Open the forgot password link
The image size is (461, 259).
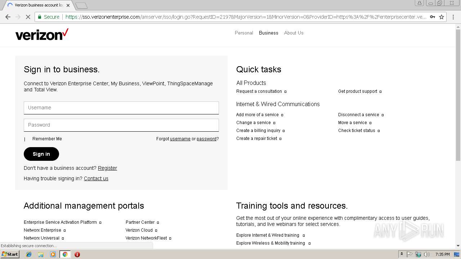coord(206,139)
